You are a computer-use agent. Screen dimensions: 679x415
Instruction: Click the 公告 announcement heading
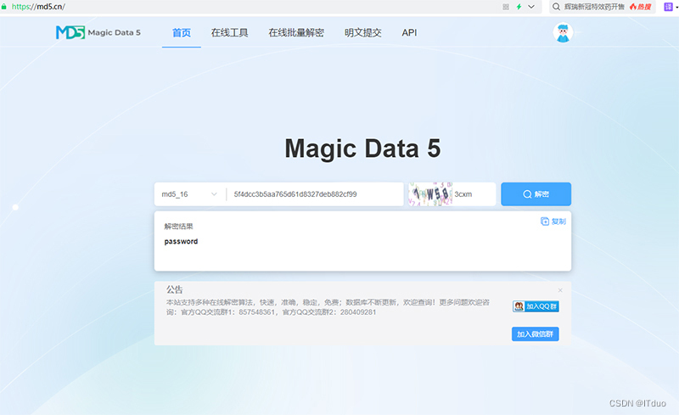coord(175,289)
